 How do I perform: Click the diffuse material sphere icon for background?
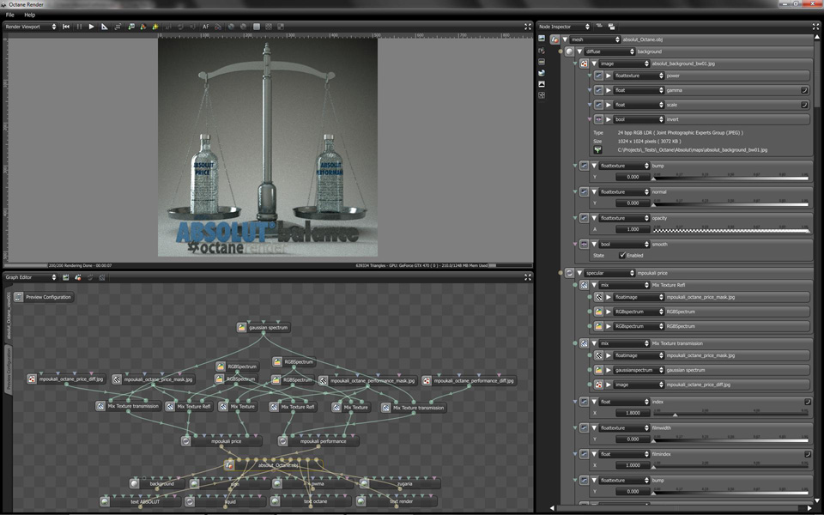(x=570, y=51)
